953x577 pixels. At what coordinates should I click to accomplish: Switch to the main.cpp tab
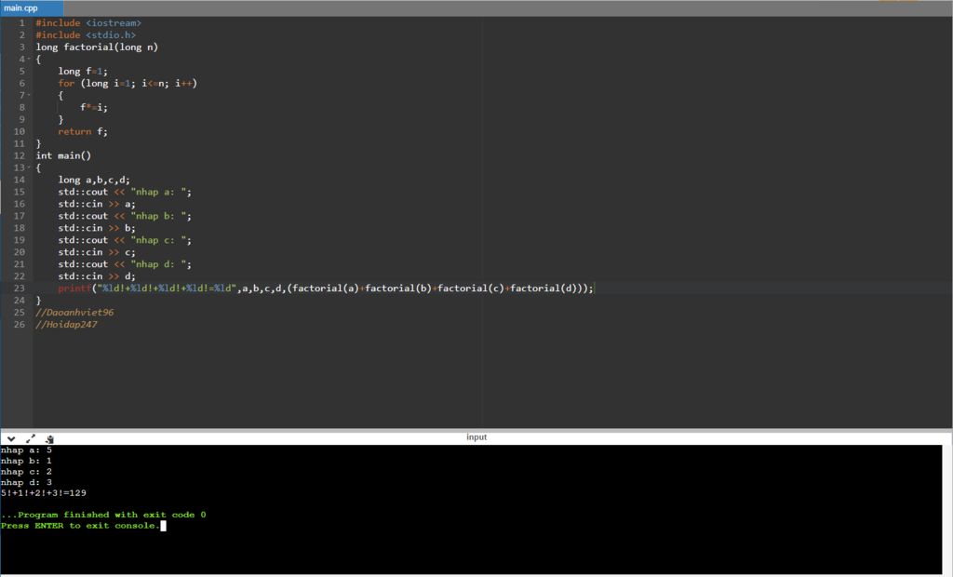tap(32, 7)
